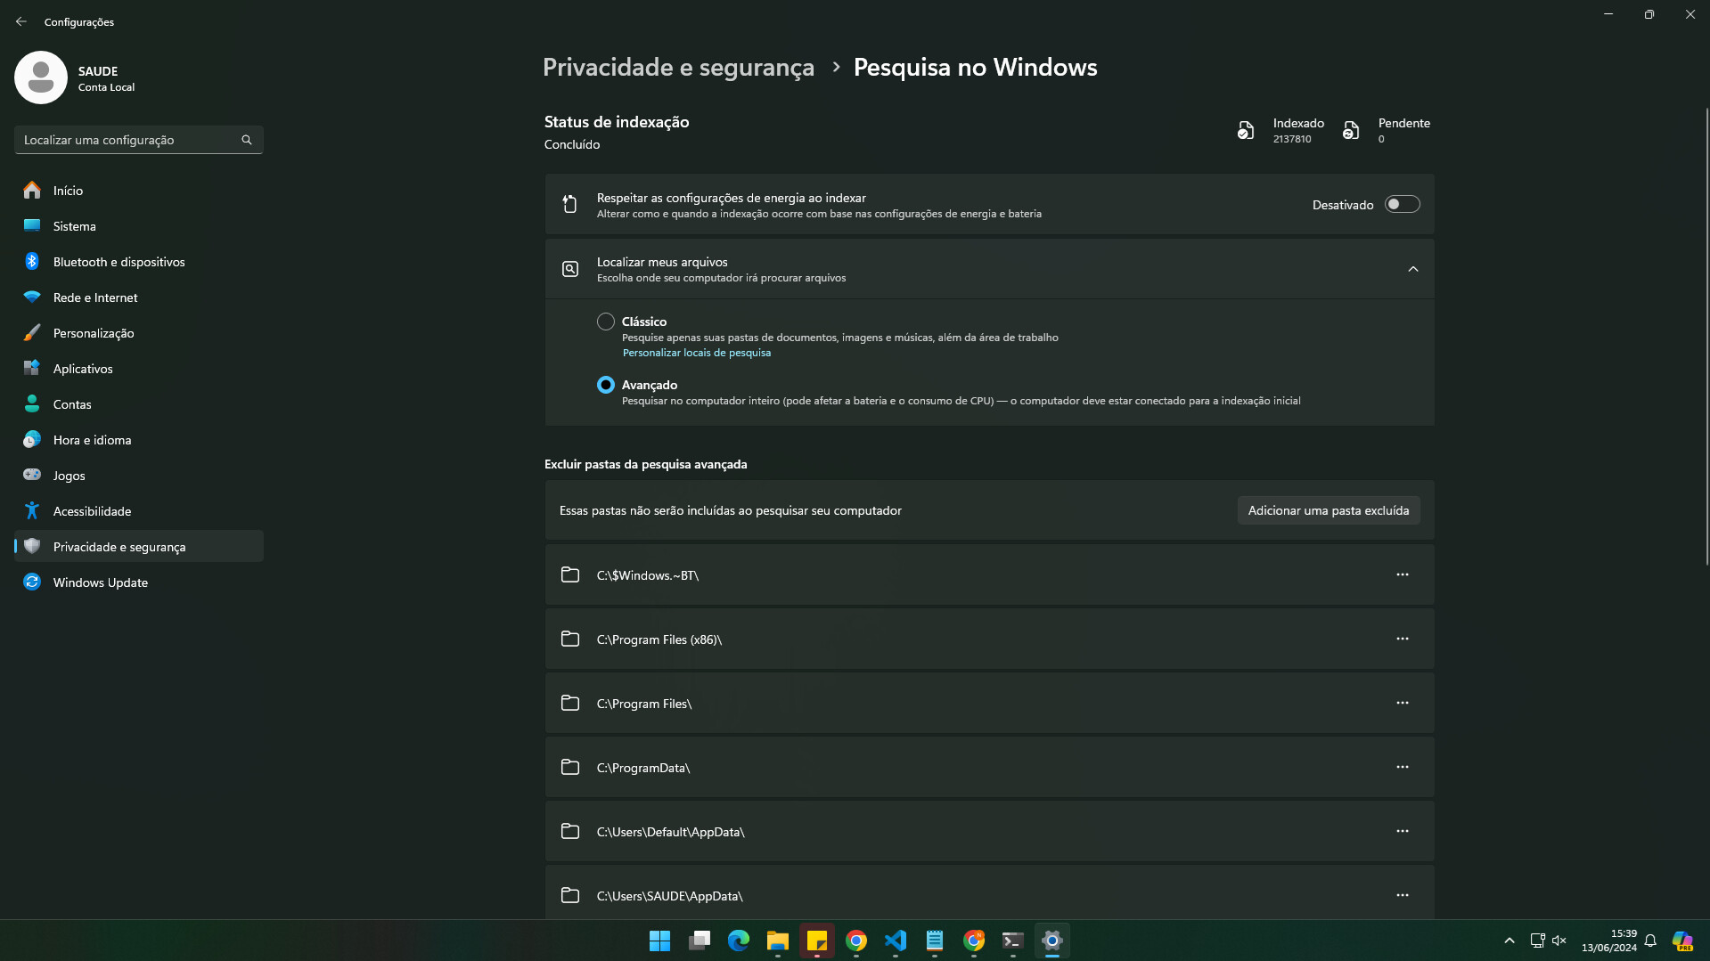Click the back arrow in Configurações
Image resolution: width=1710 pixels, height=961 pixels.
[21, 21]
